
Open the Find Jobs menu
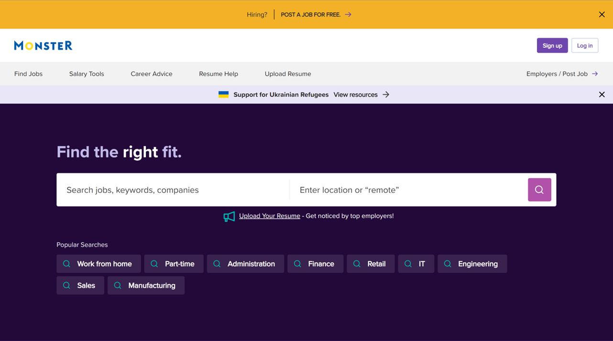click(x=28, y=74)
